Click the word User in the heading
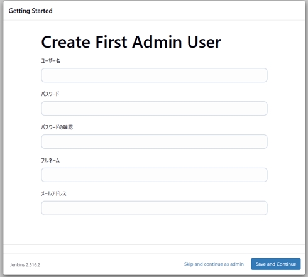This screenshot has height=277, width=308. pos(204,42)
